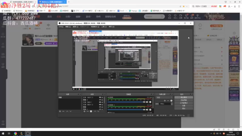Viewport: 242px width, 136px height.
Task: Adjust the 300ms duration stepper arrows
Action: point(172,104)
